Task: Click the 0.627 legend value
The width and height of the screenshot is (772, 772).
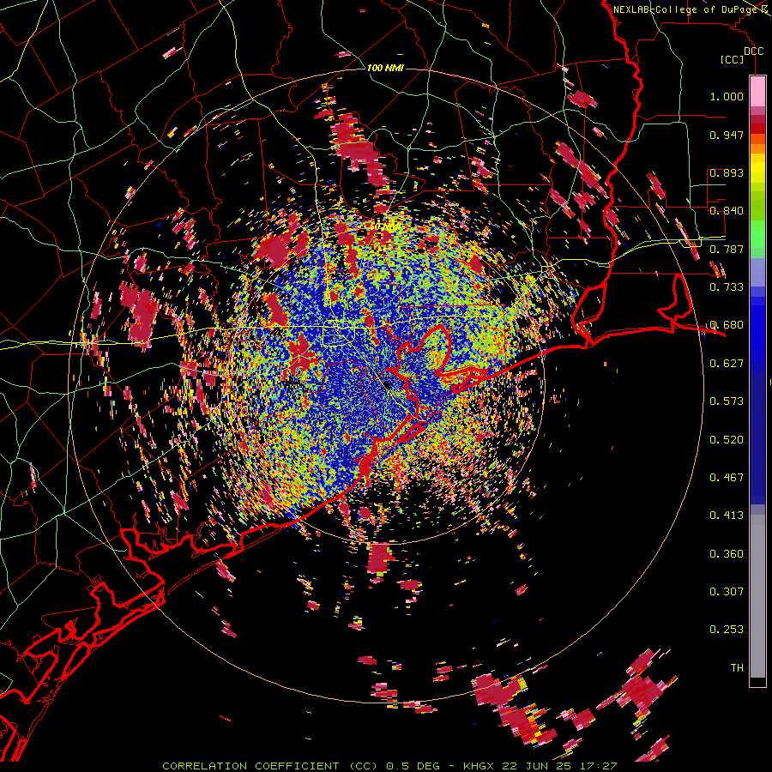Action: point(727,364)
